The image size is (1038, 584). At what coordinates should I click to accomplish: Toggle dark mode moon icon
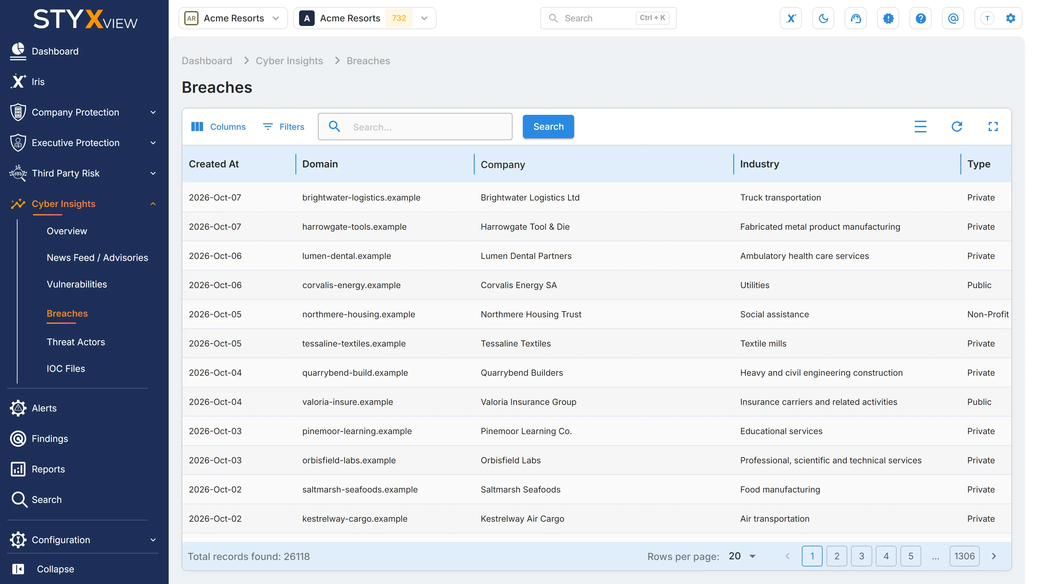[823, 18]
